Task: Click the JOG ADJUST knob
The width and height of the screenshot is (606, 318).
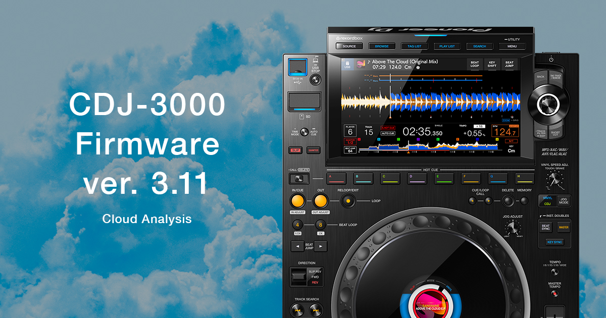Action: 512,228
